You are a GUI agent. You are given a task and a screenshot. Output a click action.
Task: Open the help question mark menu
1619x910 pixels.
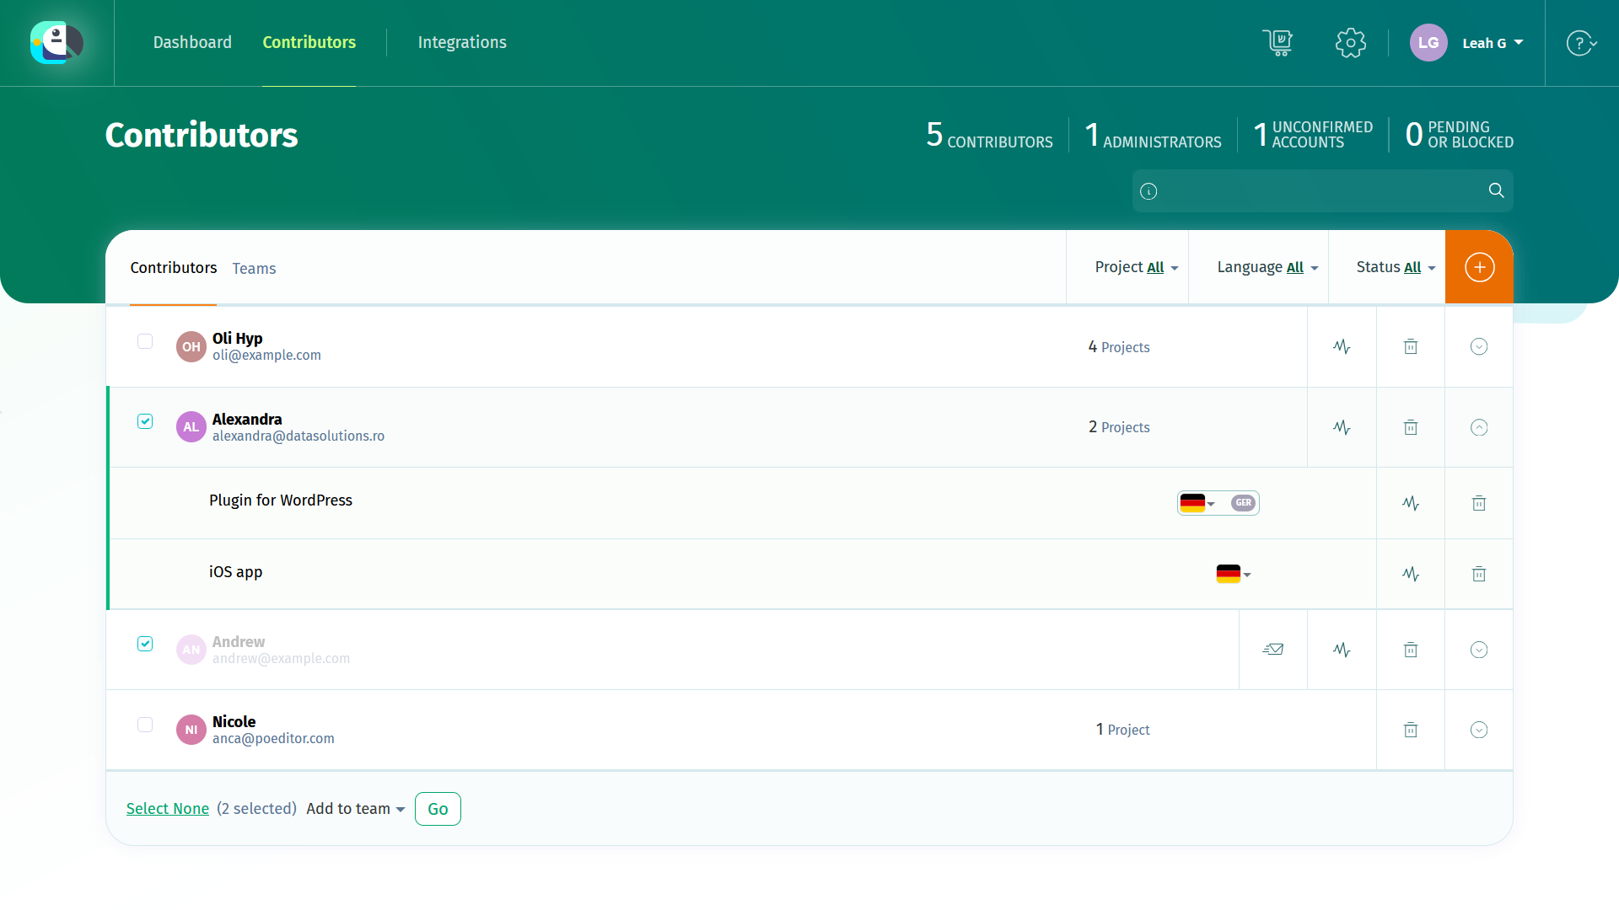coord(1581,43)
